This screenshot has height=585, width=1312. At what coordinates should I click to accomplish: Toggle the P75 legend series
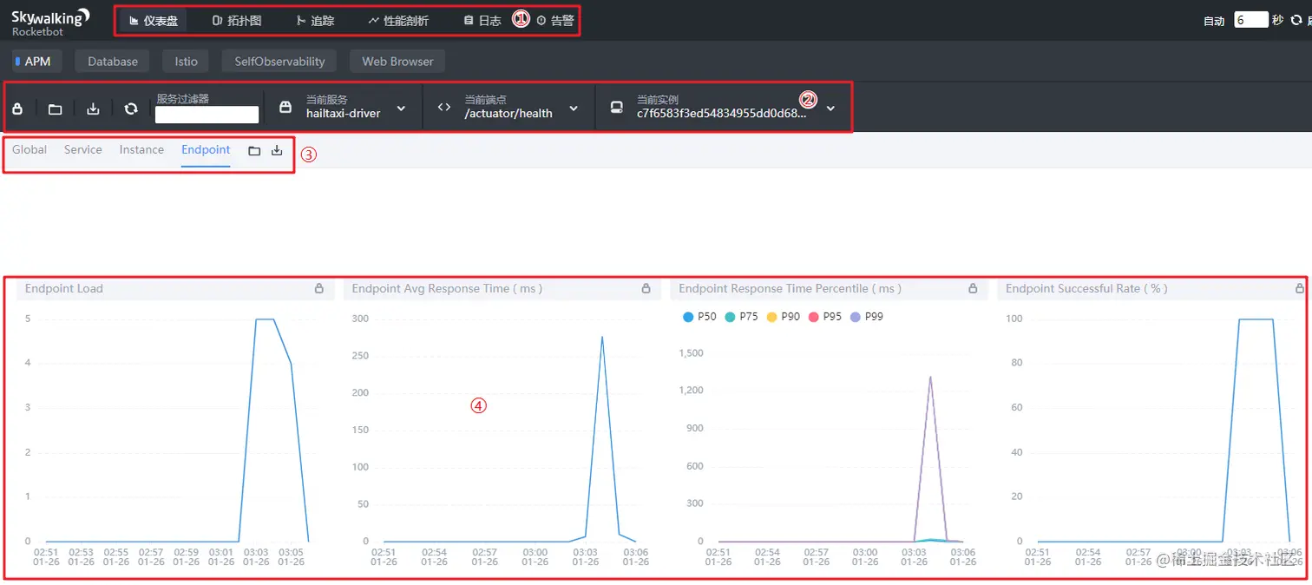coord(741,317)
